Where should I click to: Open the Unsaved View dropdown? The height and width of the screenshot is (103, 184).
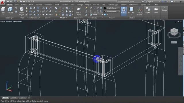(112, 11)
